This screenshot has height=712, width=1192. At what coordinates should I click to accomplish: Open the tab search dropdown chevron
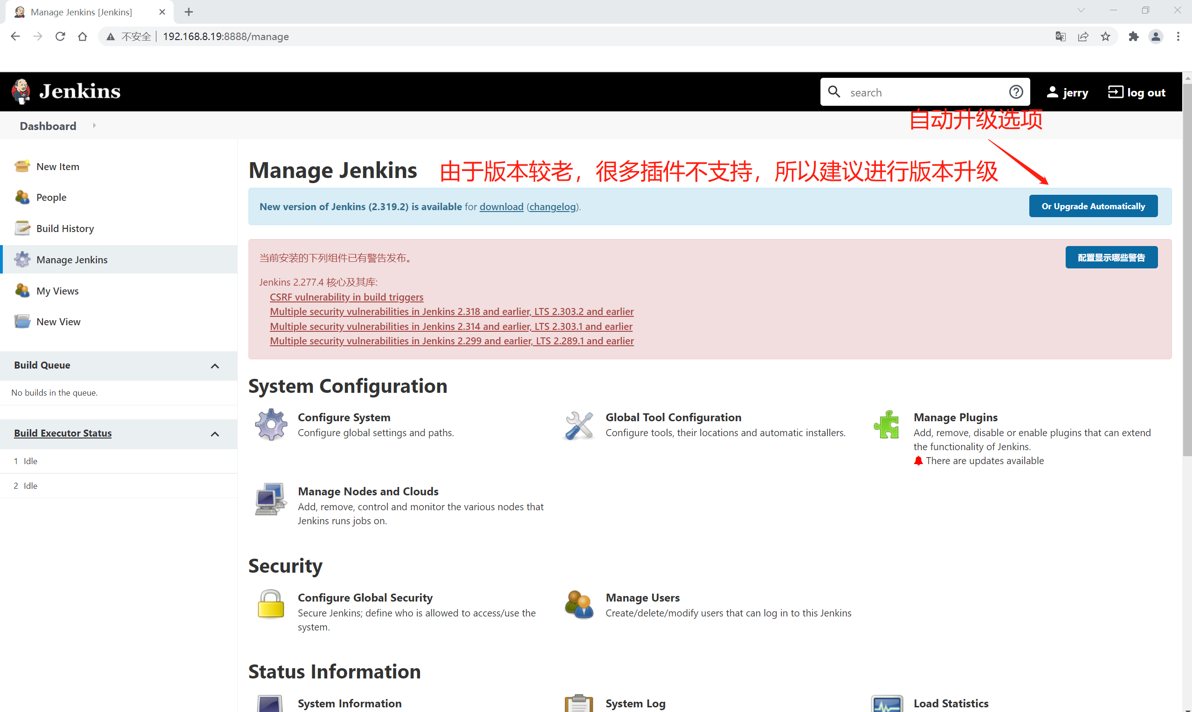(1081, 11)
